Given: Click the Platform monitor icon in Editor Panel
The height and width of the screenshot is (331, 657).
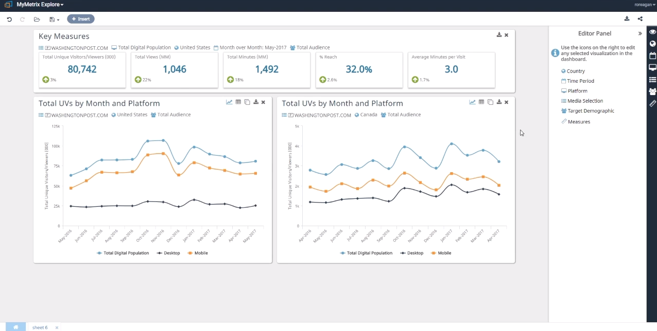Looking at the screenshot, I should (x=564, y=90).
